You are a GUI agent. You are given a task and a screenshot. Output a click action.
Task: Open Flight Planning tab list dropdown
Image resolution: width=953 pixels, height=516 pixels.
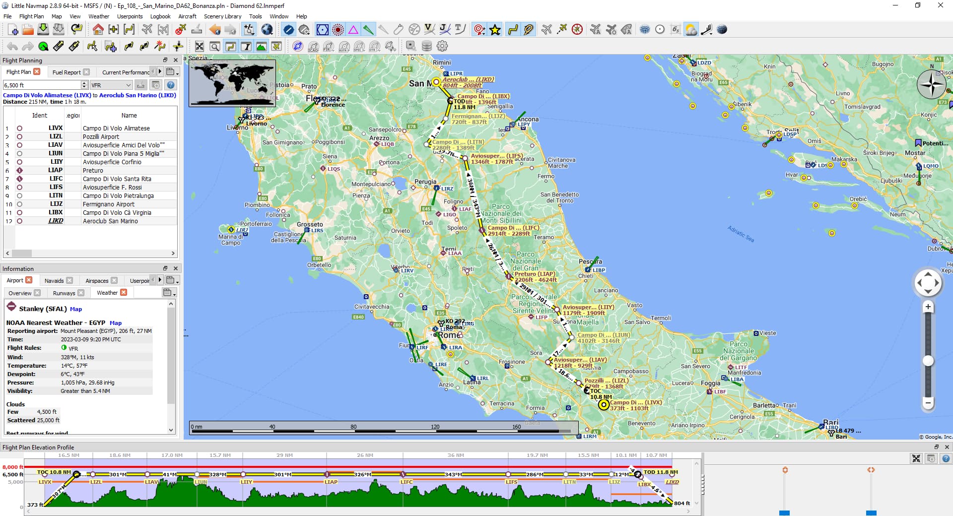pyautogui.click(x=172, y=72)
